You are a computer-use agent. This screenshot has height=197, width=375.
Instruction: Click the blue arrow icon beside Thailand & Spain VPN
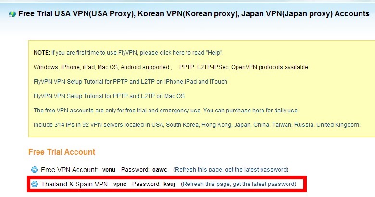point(35,184)
